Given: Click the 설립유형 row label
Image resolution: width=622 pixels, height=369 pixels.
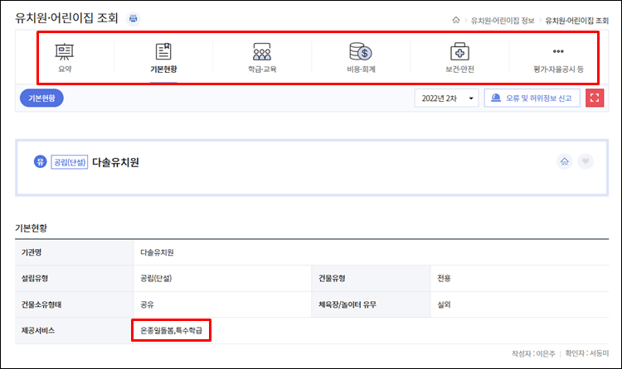Looking at the screenshot, I should pyautogui.click(x=35, y=278).
